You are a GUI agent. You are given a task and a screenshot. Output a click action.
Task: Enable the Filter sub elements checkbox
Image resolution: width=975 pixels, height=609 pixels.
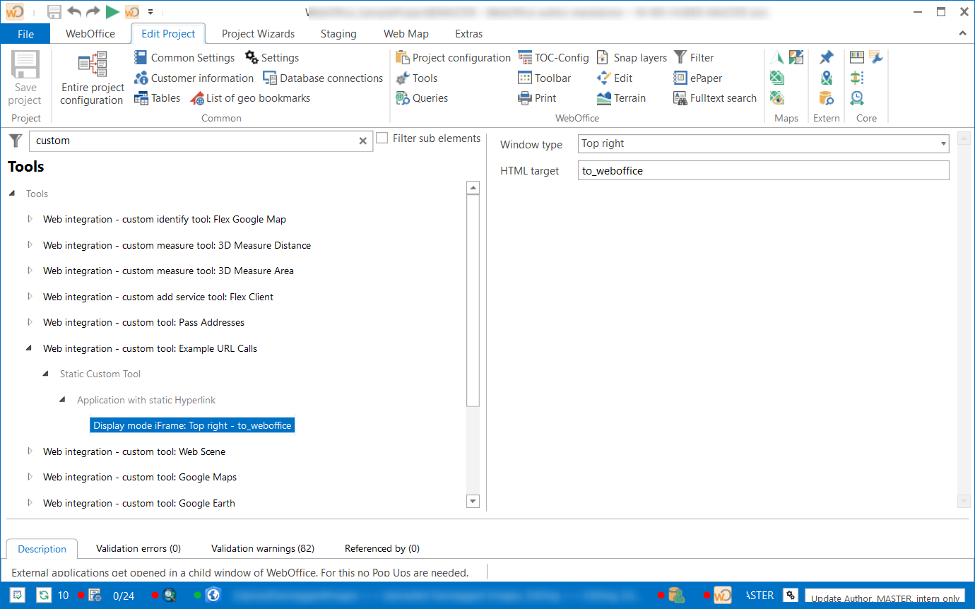(382, 138)
